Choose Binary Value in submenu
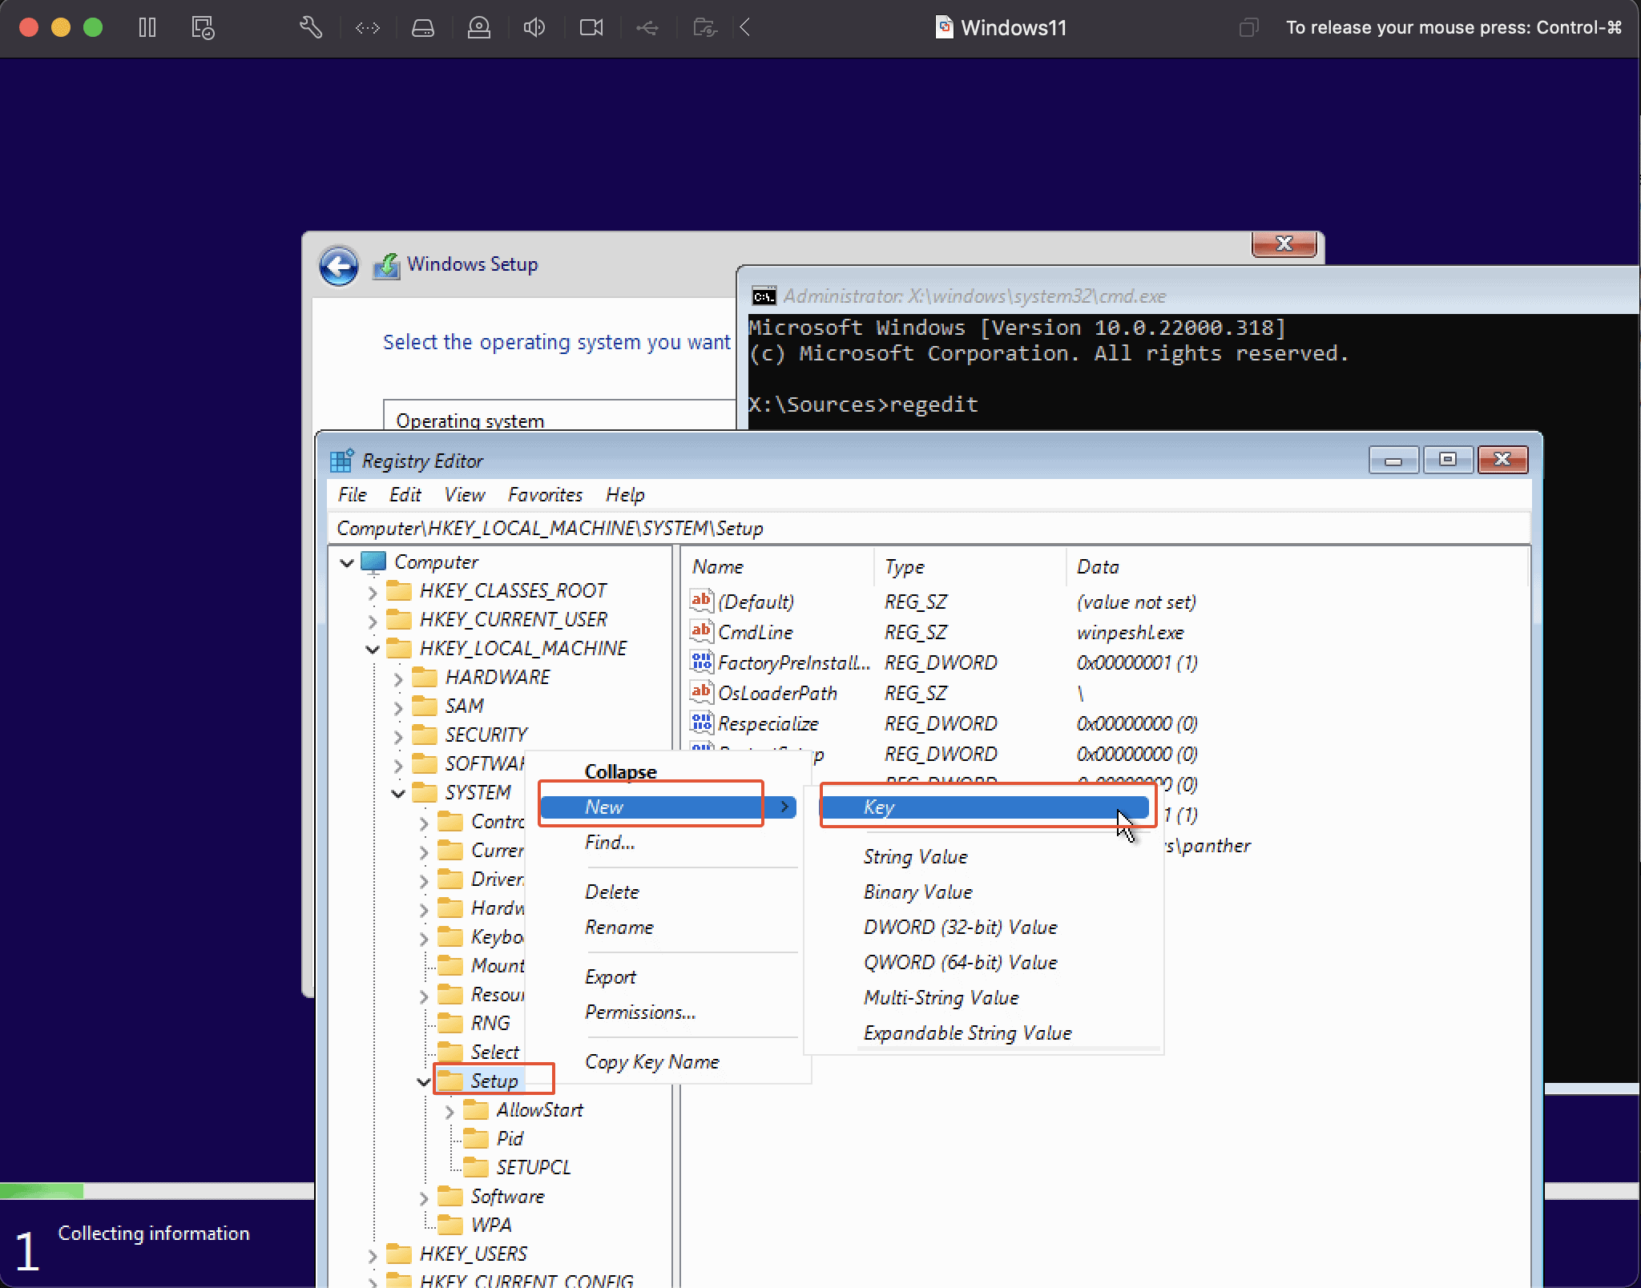This screenshot has width=1641, height=1288. point(918,892)
